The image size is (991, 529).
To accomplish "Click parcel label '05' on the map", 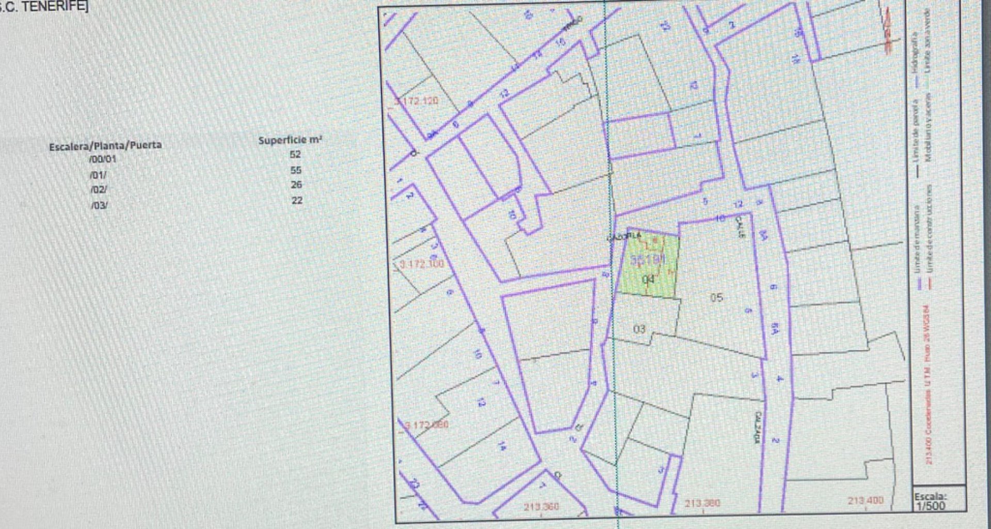I will click(x=716, y=297).
